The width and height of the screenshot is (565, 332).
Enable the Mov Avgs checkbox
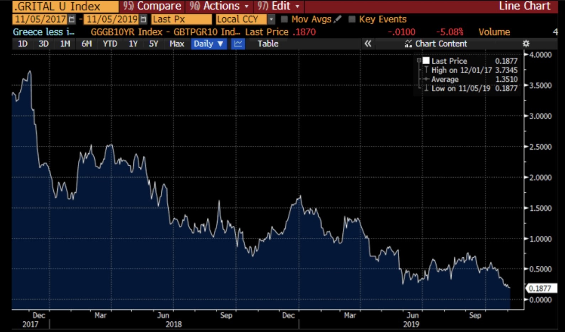click(x=284, y=19)
